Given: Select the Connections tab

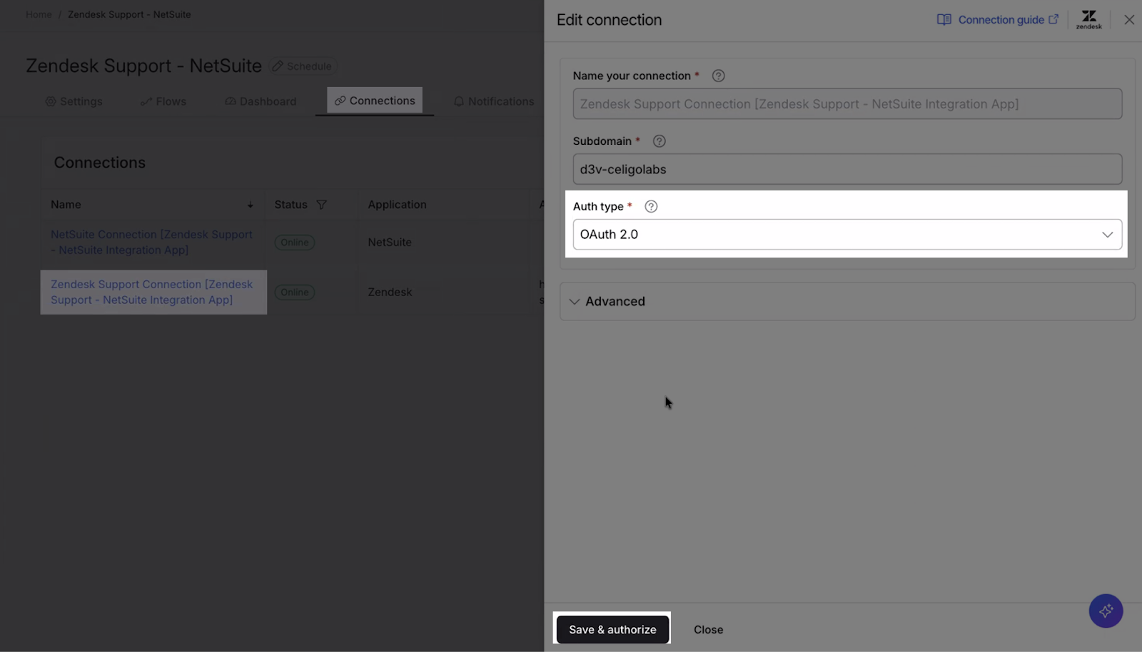Looking at the screenshot, I should tap(375, 101).
